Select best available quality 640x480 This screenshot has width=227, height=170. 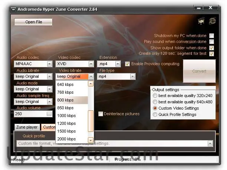point(155,102)
